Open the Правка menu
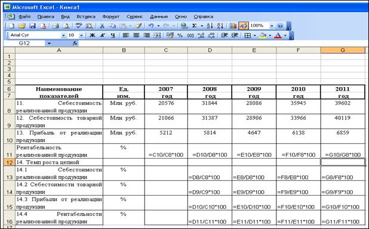 tap(45, 17)
